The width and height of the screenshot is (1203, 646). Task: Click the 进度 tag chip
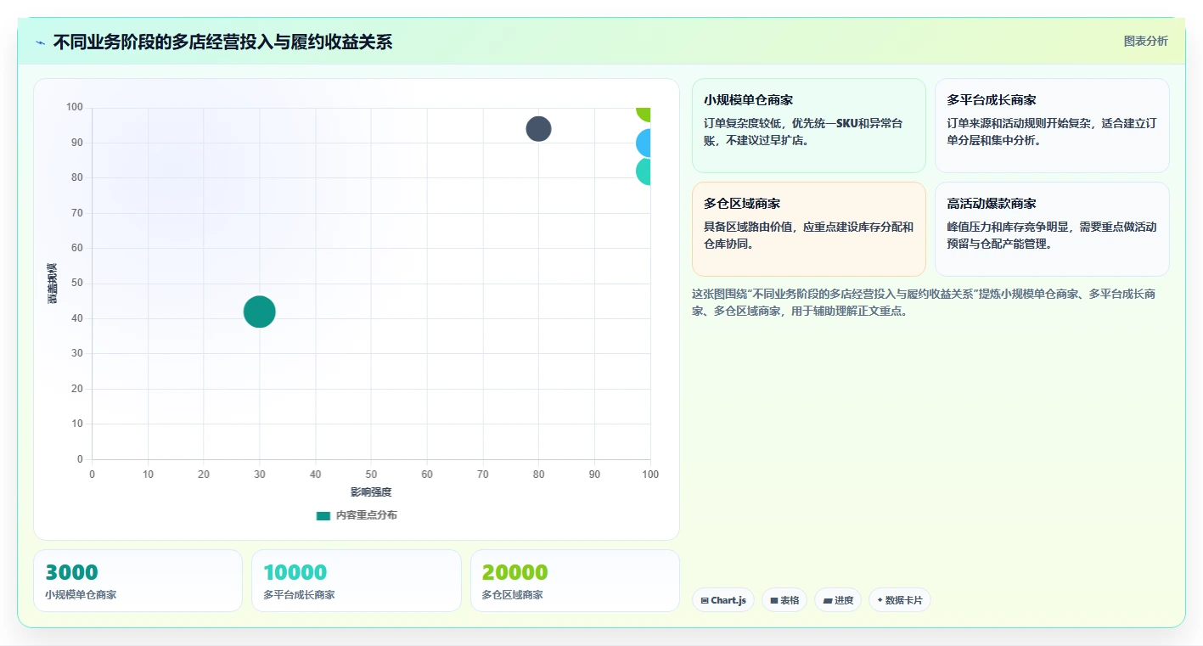(838, 600)
